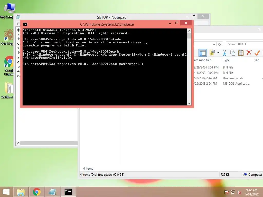Click muted volume icon in system tray
263x197 pixels.
coord(239,192)
